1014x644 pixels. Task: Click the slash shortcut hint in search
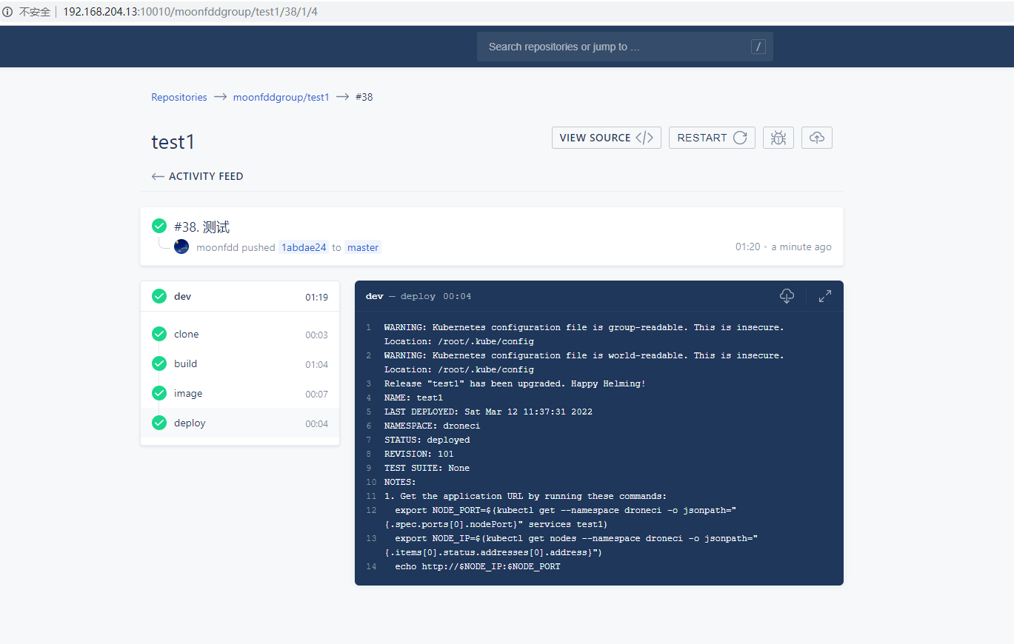[x=758, y=47]
